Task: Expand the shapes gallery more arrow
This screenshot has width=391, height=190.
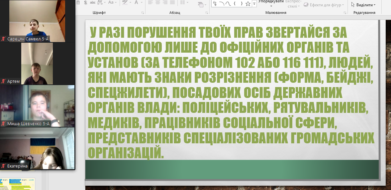Action: [x=254, y=4]
